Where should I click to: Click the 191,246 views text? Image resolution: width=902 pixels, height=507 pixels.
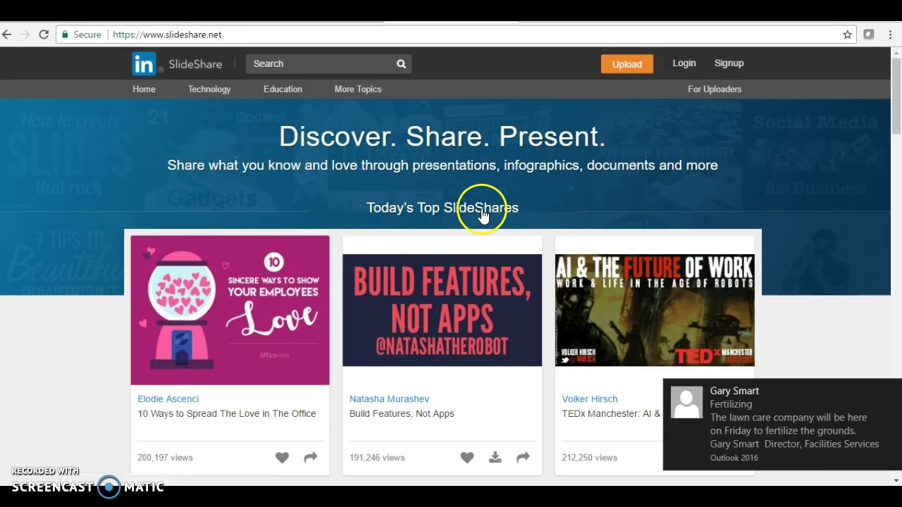coord(377,458)
